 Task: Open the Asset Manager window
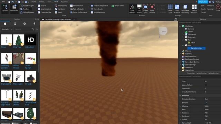(27, 6)
